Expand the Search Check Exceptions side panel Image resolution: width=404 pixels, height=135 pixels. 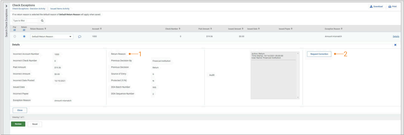[6, 6]
